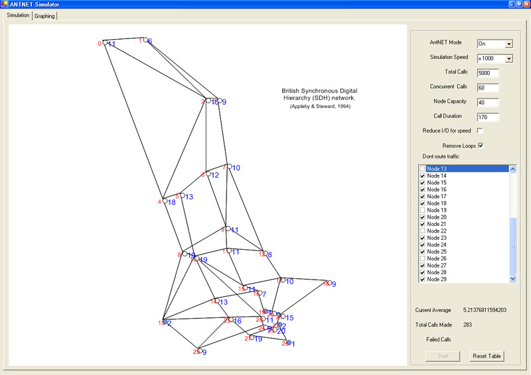Uncheck the Node 27 checkbox

click(x=422, y=266)
